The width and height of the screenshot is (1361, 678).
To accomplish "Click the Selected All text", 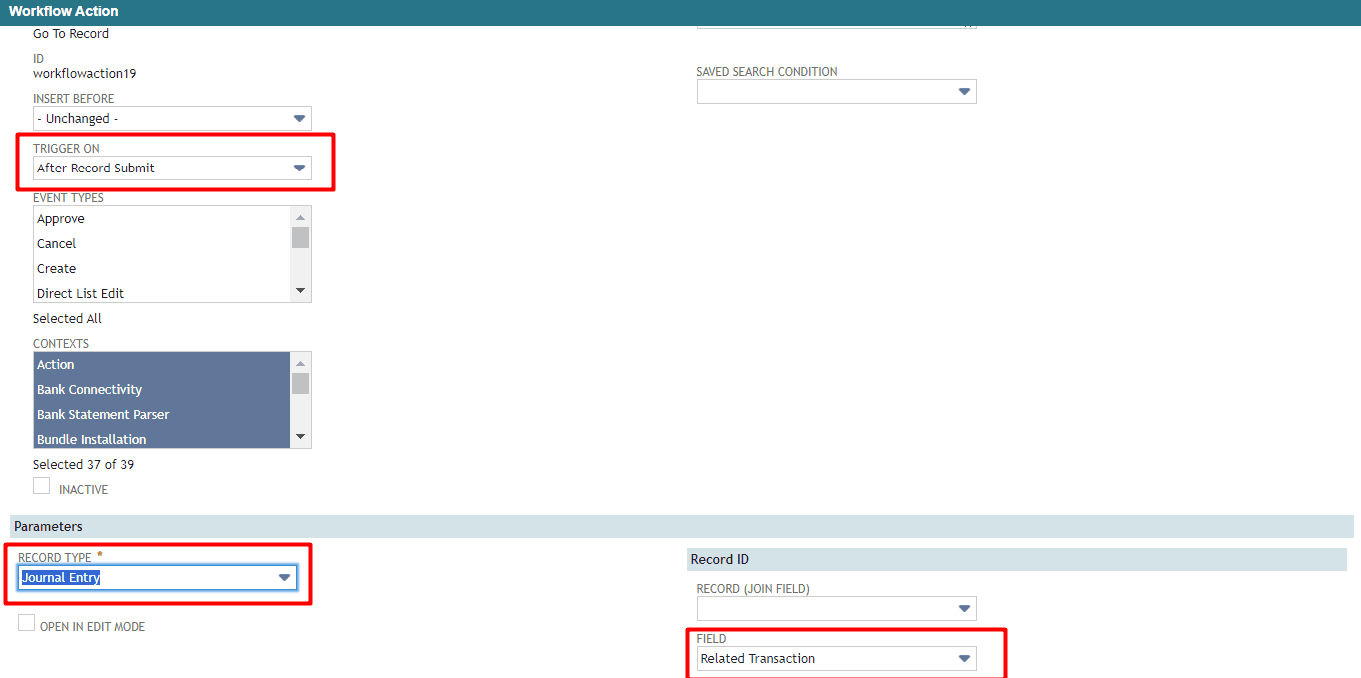I will (67, 319).
